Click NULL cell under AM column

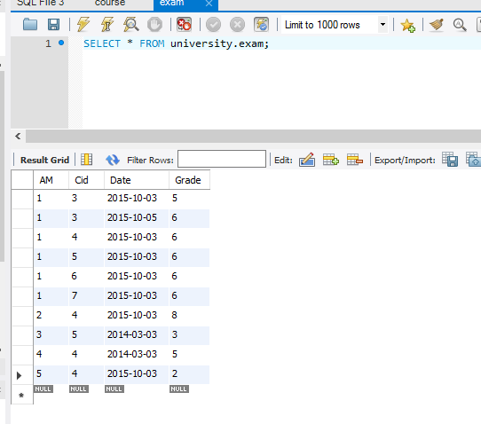43,389
